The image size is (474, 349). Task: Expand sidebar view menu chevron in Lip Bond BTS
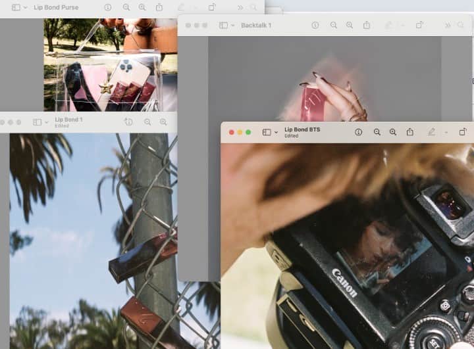click(x=276, y=133)
